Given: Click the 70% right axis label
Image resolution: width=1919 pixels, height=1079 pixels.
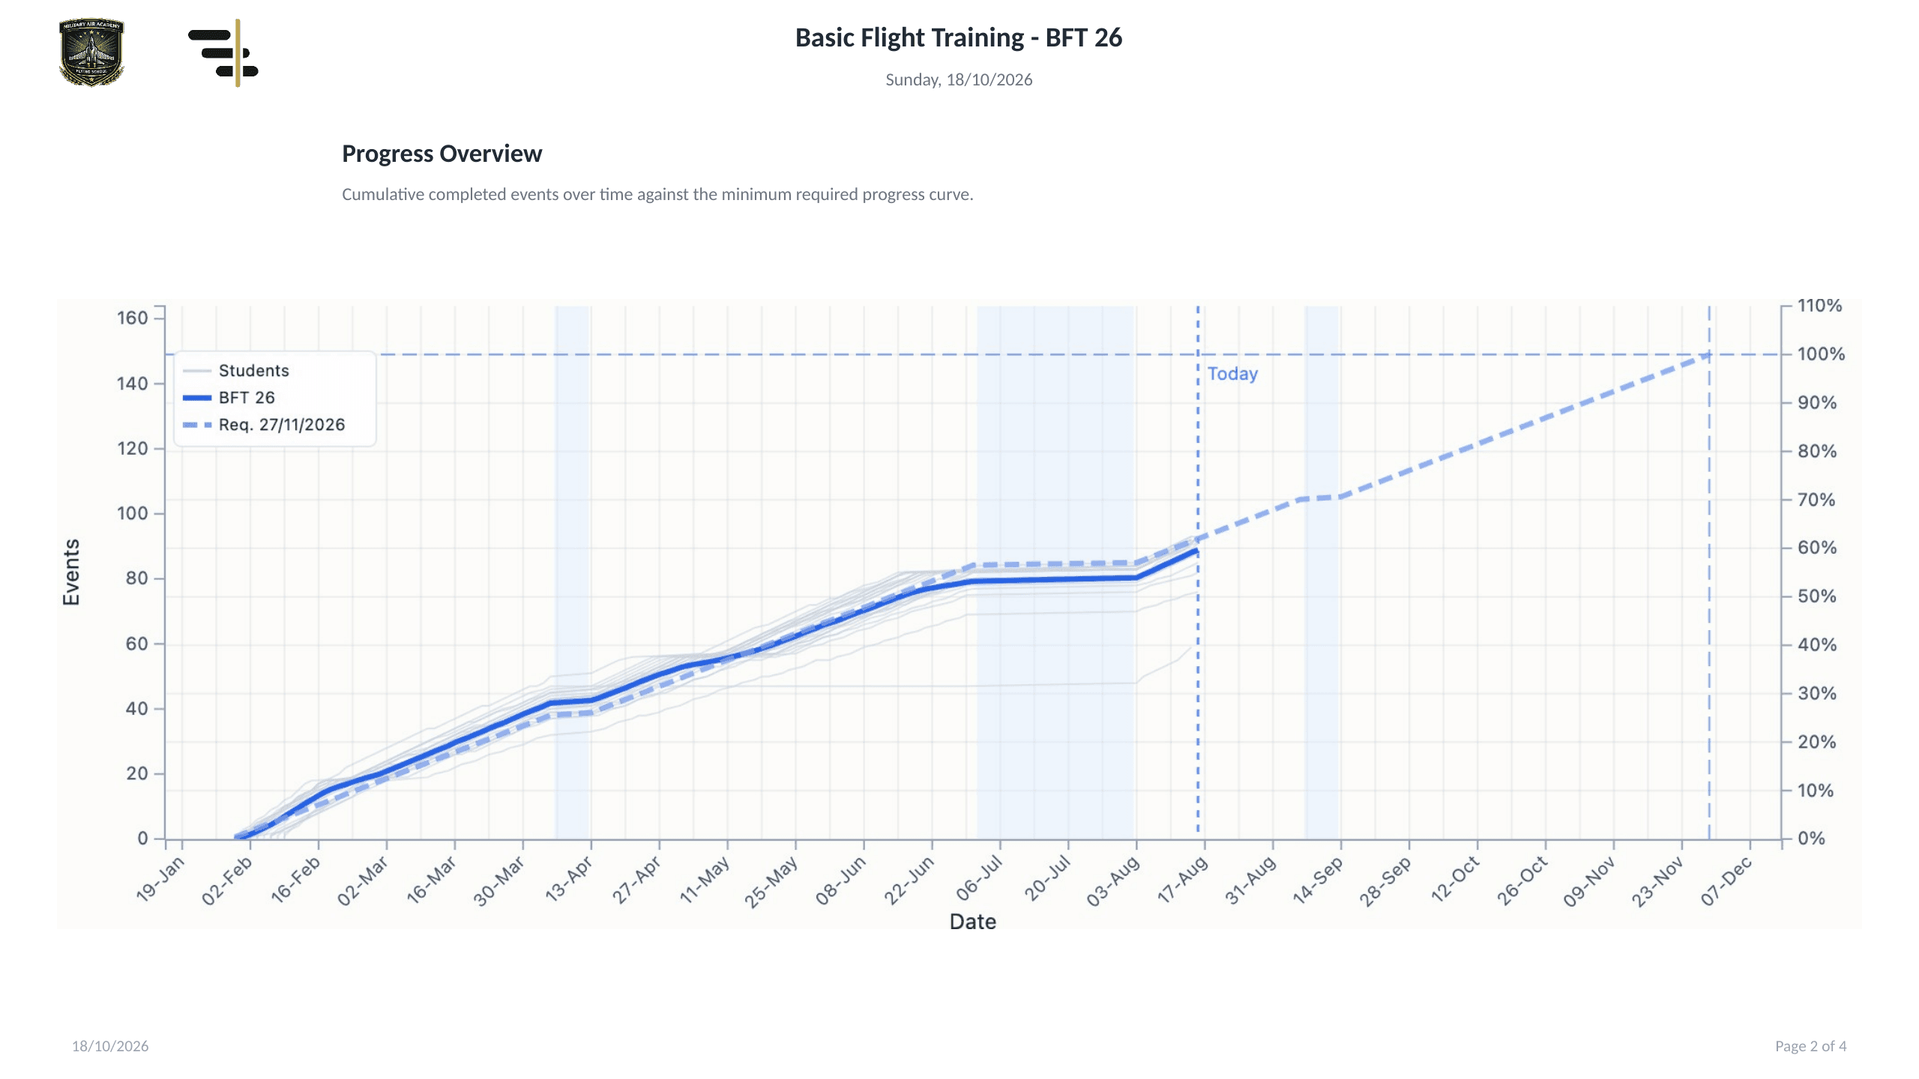Looking at the screenshot, I should (x=1817, y=500).
